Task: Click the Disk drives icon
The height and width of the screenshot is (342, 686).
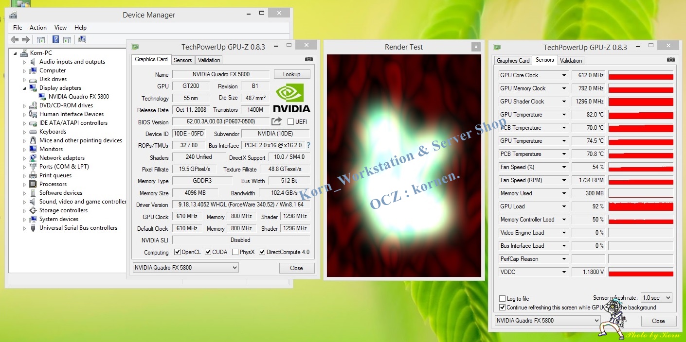Action: click(33, 79)
